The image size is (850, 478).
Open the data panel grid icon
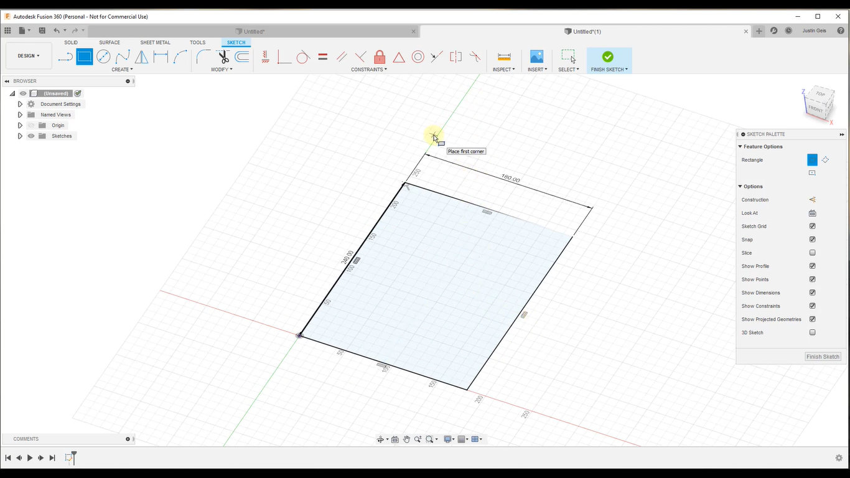(7, 30)
